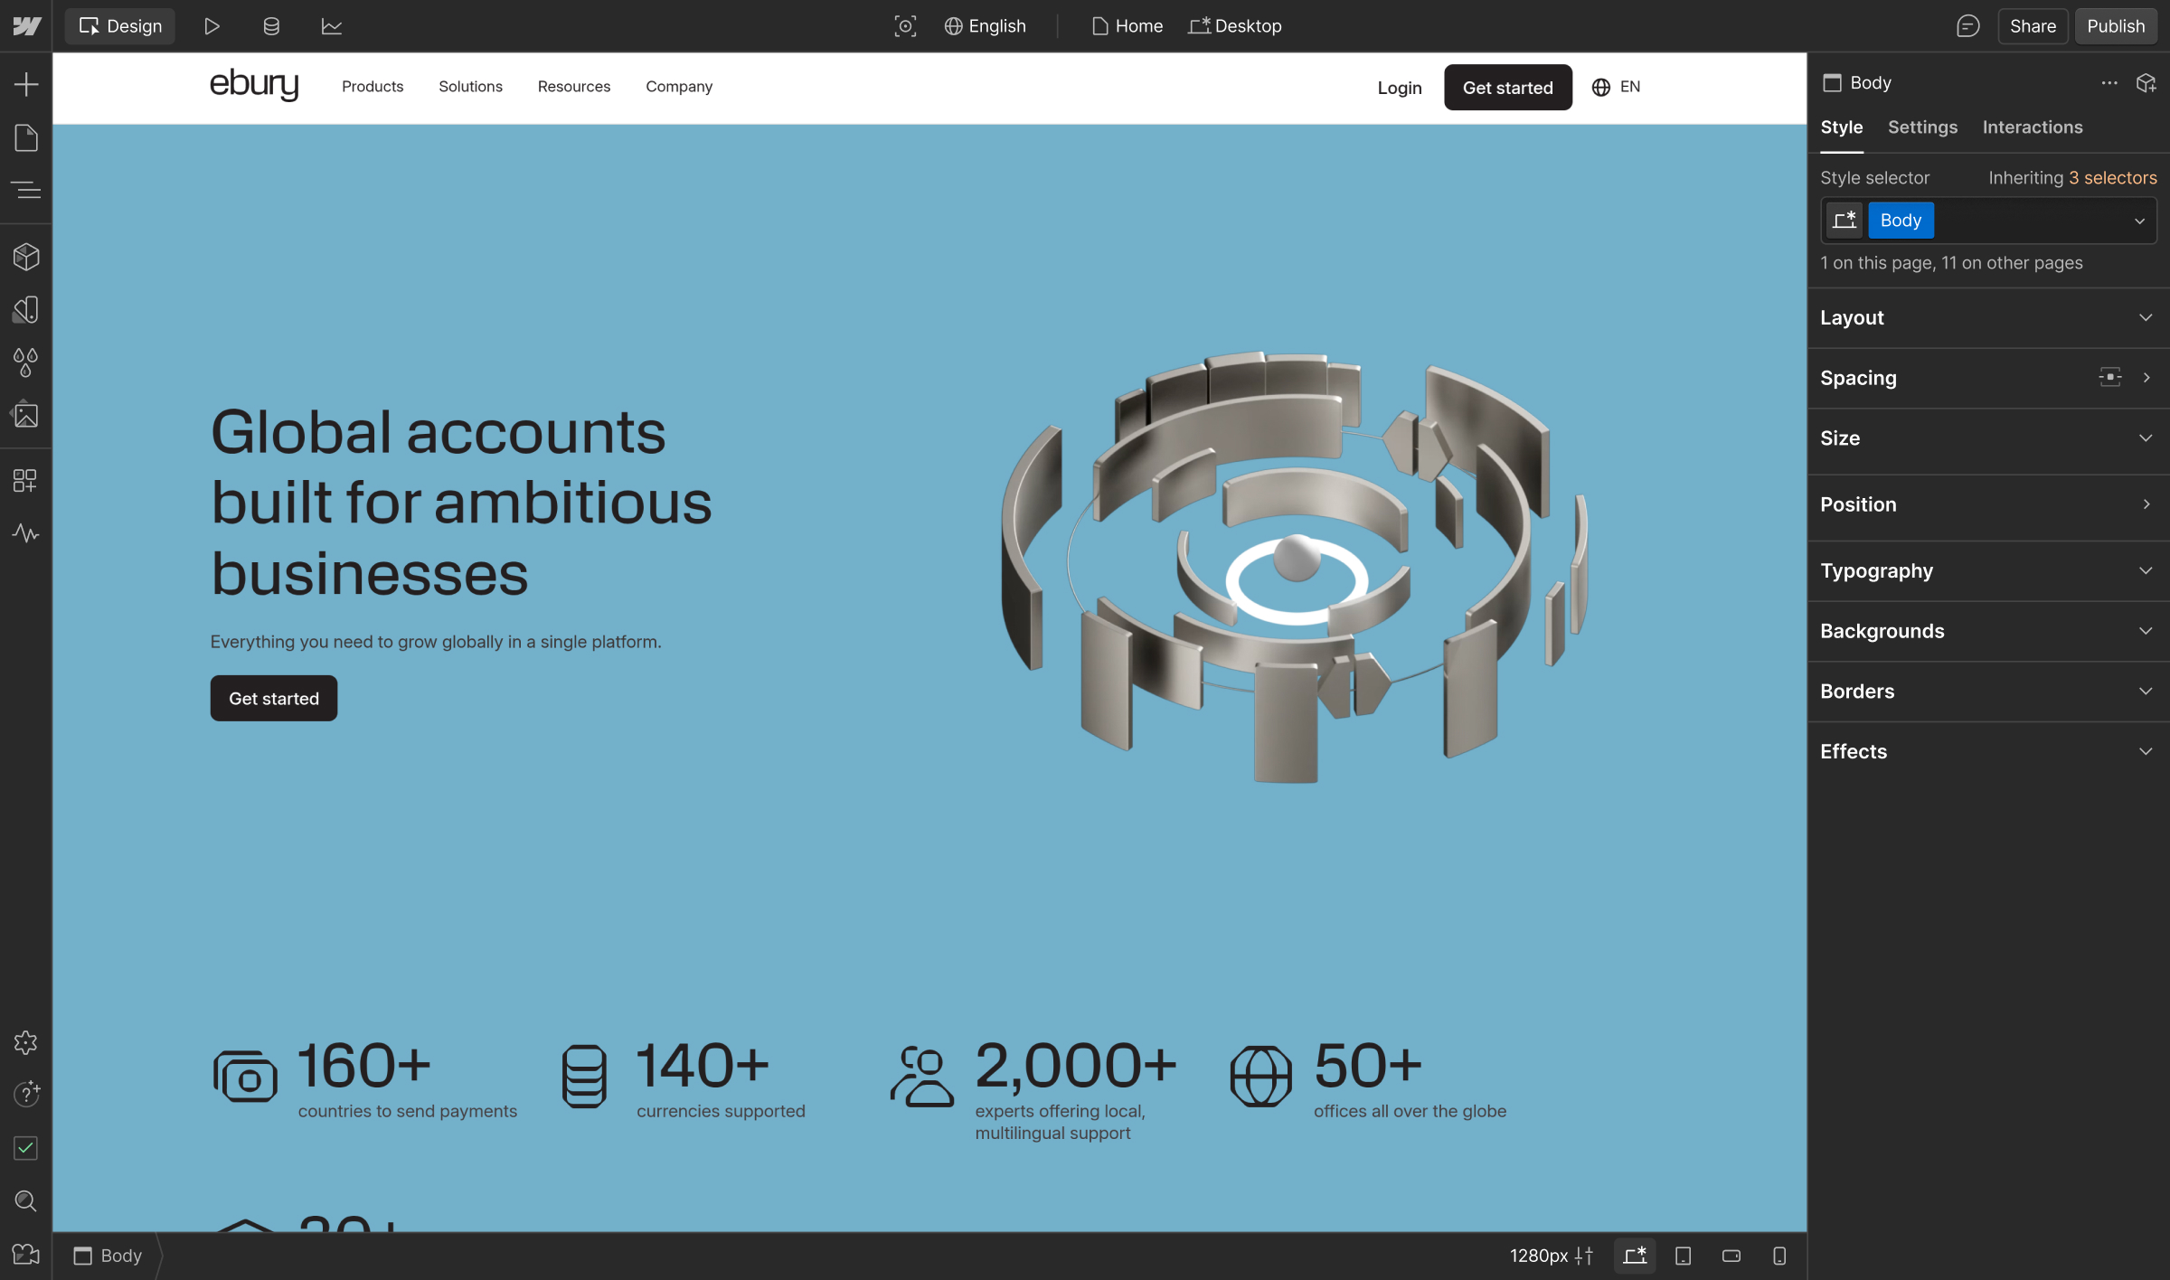This screenshot has height=1280, width=2170.
Task: Select the Desktop base breakpoint in bottom bar
Action: tap(1635, 1256)
